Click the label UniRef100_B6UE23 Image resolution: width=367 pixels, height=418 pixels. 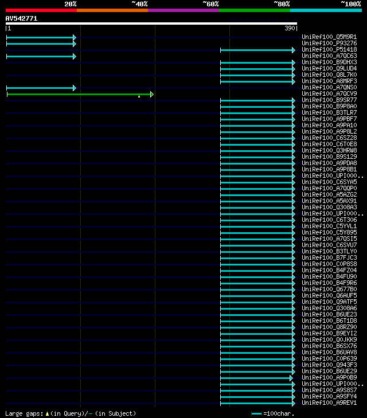click(329, 315)
